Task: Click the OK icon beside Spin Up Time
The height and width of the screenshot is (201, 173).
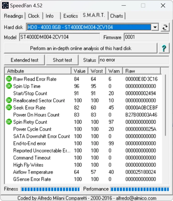Action: tap(9, 86)
